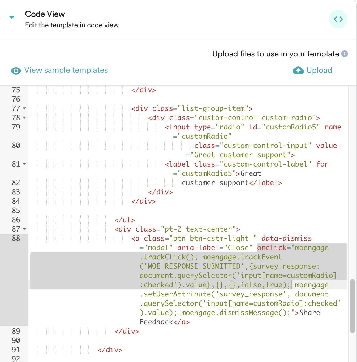This screenshot has width=357, height=362.
Task: Click the Code View heading
Action: coord(45,14)
